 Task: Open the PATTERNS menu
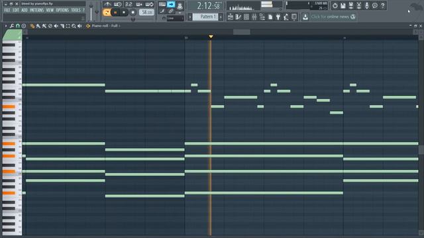37,10
